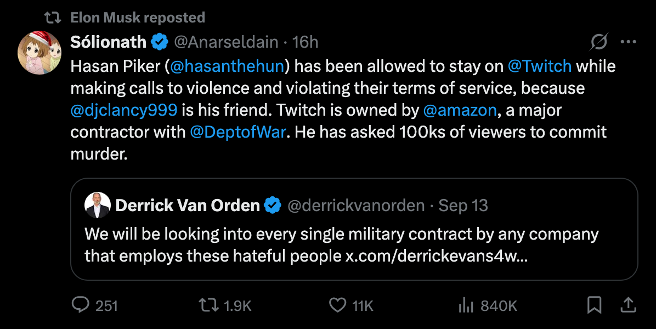Click the "Elon Musk reposted" label
656x329 pixels.
click(x=138, y=18)
